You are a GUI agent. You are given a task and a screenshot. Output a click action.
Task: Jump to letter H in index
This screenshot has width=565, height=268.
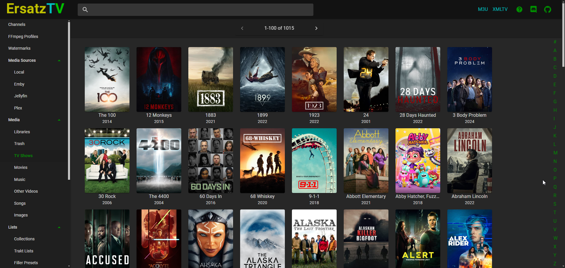[555, 110]
